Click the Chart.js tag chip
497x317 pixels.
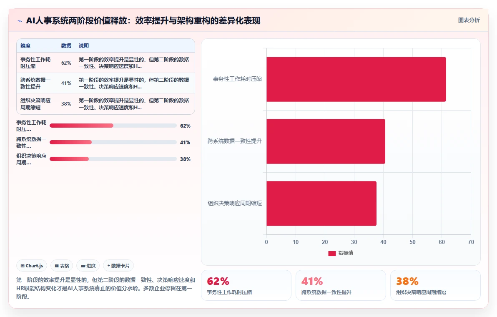pyautogui.click(x=32, y=266)
